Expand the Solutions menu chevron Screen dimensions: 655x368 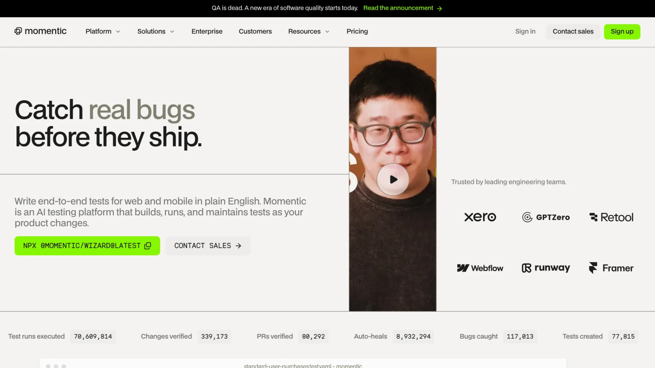(172, 31)
